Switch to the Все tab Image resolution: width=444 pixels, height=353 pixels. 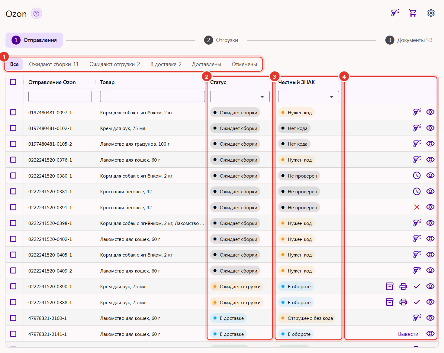point(14,64)
